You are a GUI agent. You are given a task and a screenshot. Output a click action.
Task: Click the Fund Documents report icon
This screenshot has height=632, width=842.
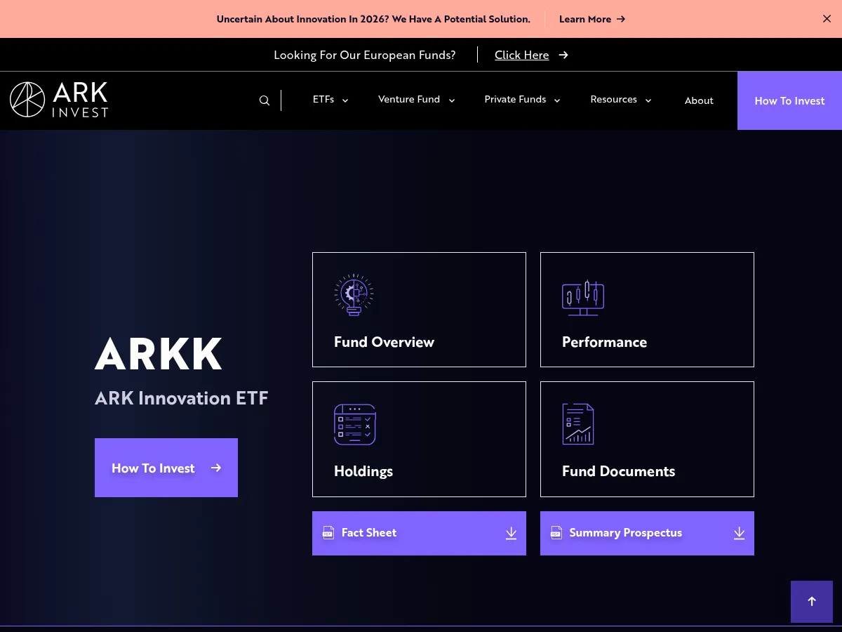point(577,423)
